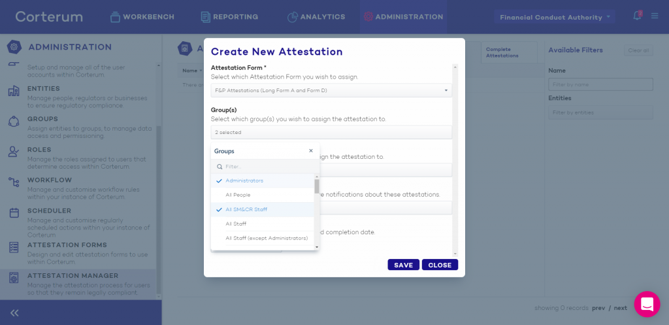Open the Attestation Form dropdown
The height and width of the screenshot is (325, 669).
point(331,90)
